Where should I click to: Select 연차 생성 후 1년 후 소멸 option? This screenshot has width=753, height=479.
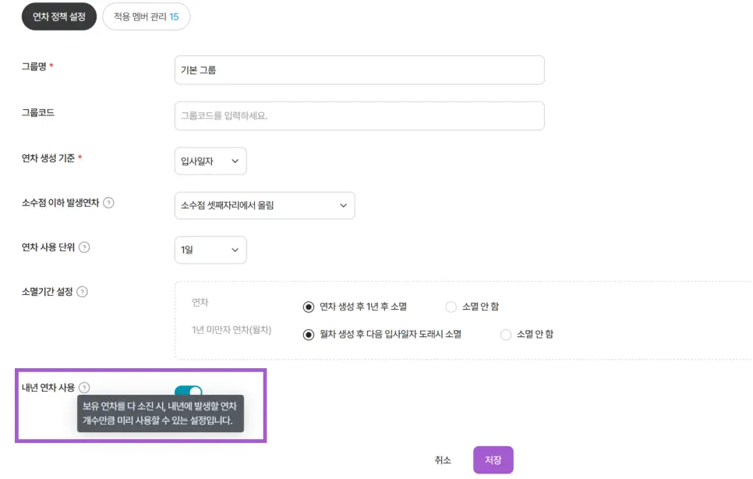(x=309, y=307)
